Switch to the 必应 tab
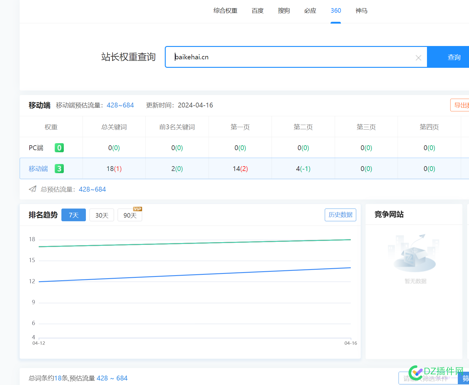Screen dimensions: 469x385 pyautogui.click(x=310, y=11)
